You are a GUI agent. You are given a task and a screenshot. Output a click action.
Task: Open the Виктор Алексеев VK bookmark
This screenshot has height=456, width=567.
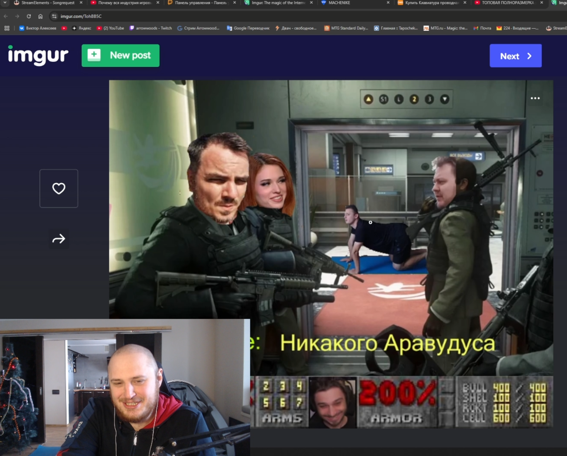[x=38, y=28]
